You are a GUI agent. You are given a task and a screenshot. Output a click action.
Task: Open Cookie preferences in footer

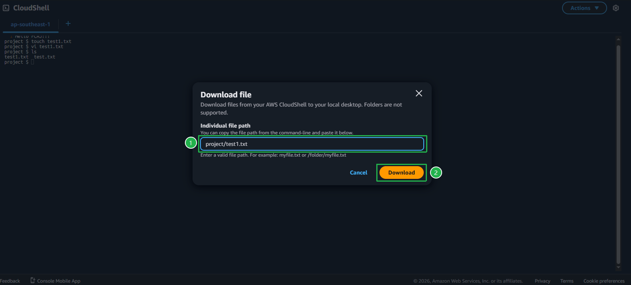604,281
